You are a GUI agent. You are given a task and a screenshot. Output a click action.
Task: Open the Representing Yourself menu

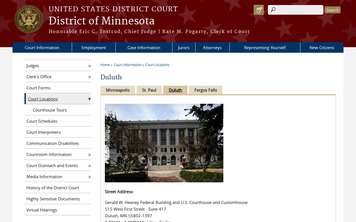(x=265, y=47)
